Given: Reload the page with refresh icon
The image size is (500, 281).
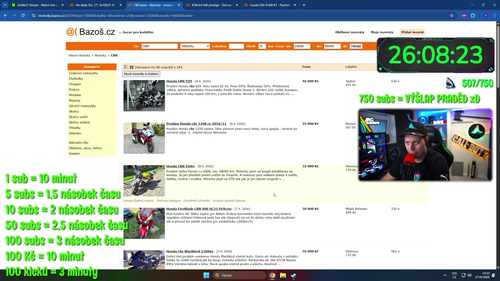Looking at the screenshot, I should [x=23, y=16].
